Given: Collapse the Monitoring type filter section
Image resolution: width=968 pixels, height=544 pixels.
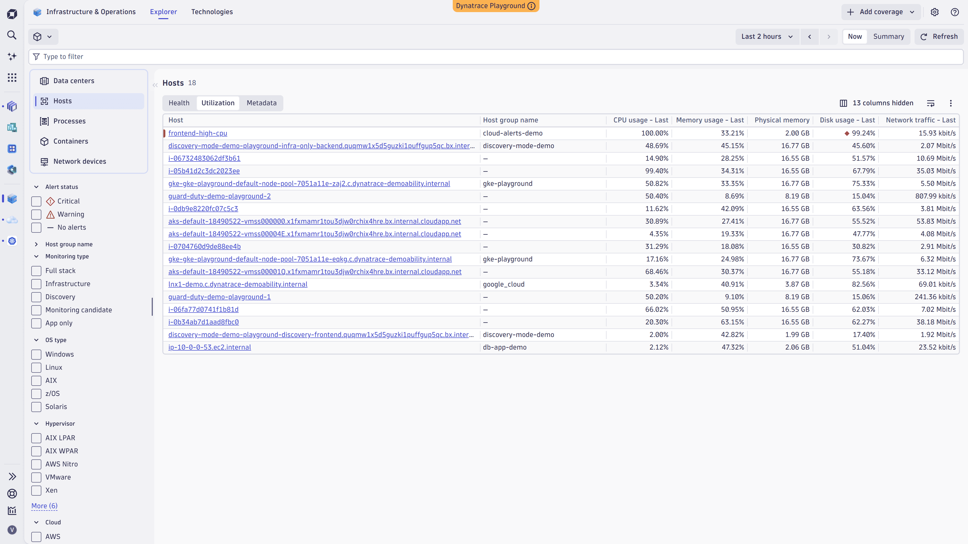Looking at the screenshot, I should pos(37,256).
